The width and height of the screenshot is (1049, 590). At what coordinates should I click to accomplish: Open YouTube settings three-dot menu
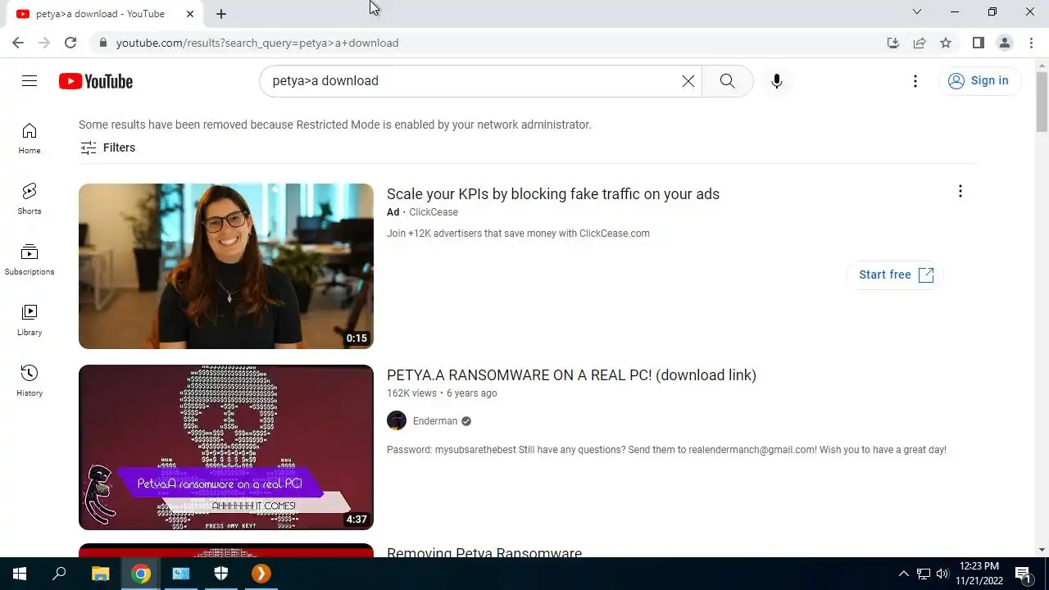[915, 81]
